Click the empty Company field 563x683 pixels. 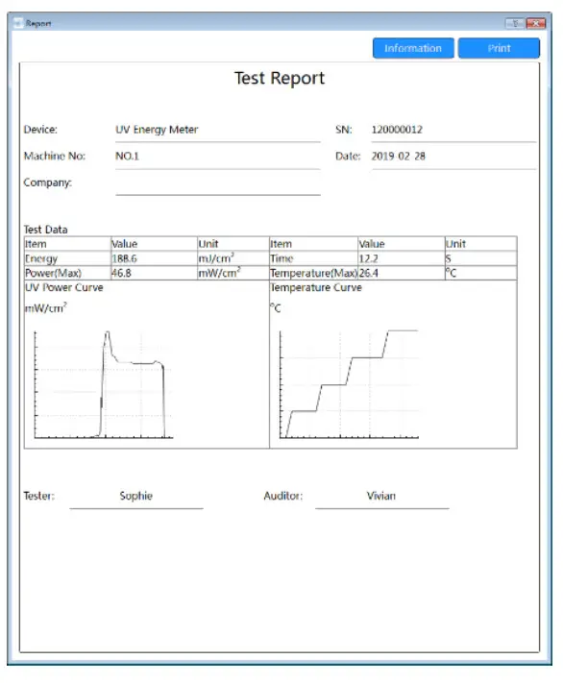click(x=218, y=183)
